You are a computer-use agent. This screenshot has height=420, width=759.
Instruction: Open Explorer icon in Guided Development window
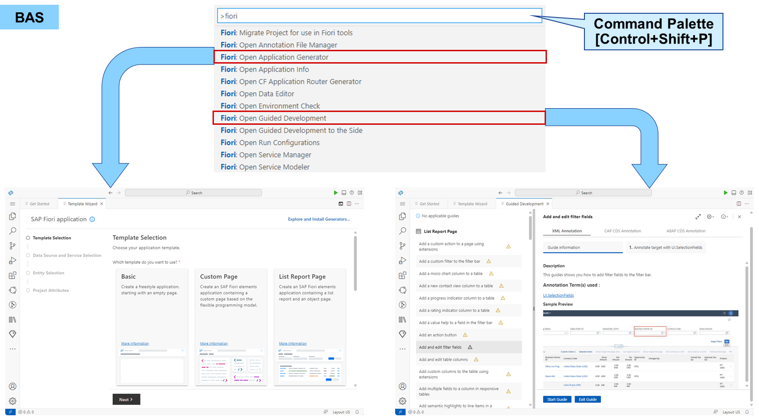403,216
